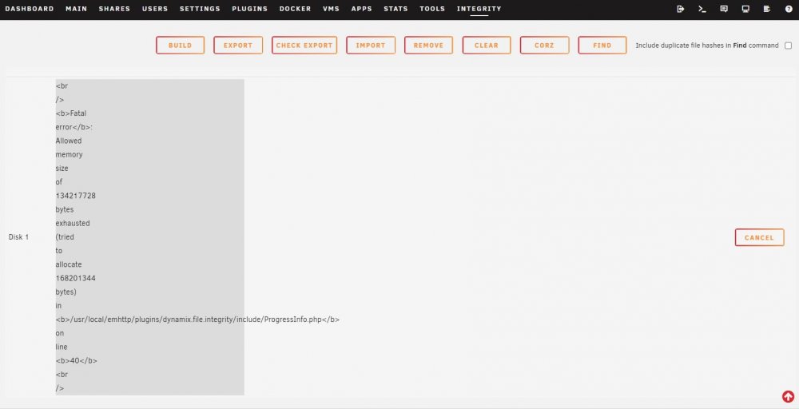Image resolution: width=799 pixels, height=409 pixels.
Task: Open the Docker page
Action: (x=295, y=9)
